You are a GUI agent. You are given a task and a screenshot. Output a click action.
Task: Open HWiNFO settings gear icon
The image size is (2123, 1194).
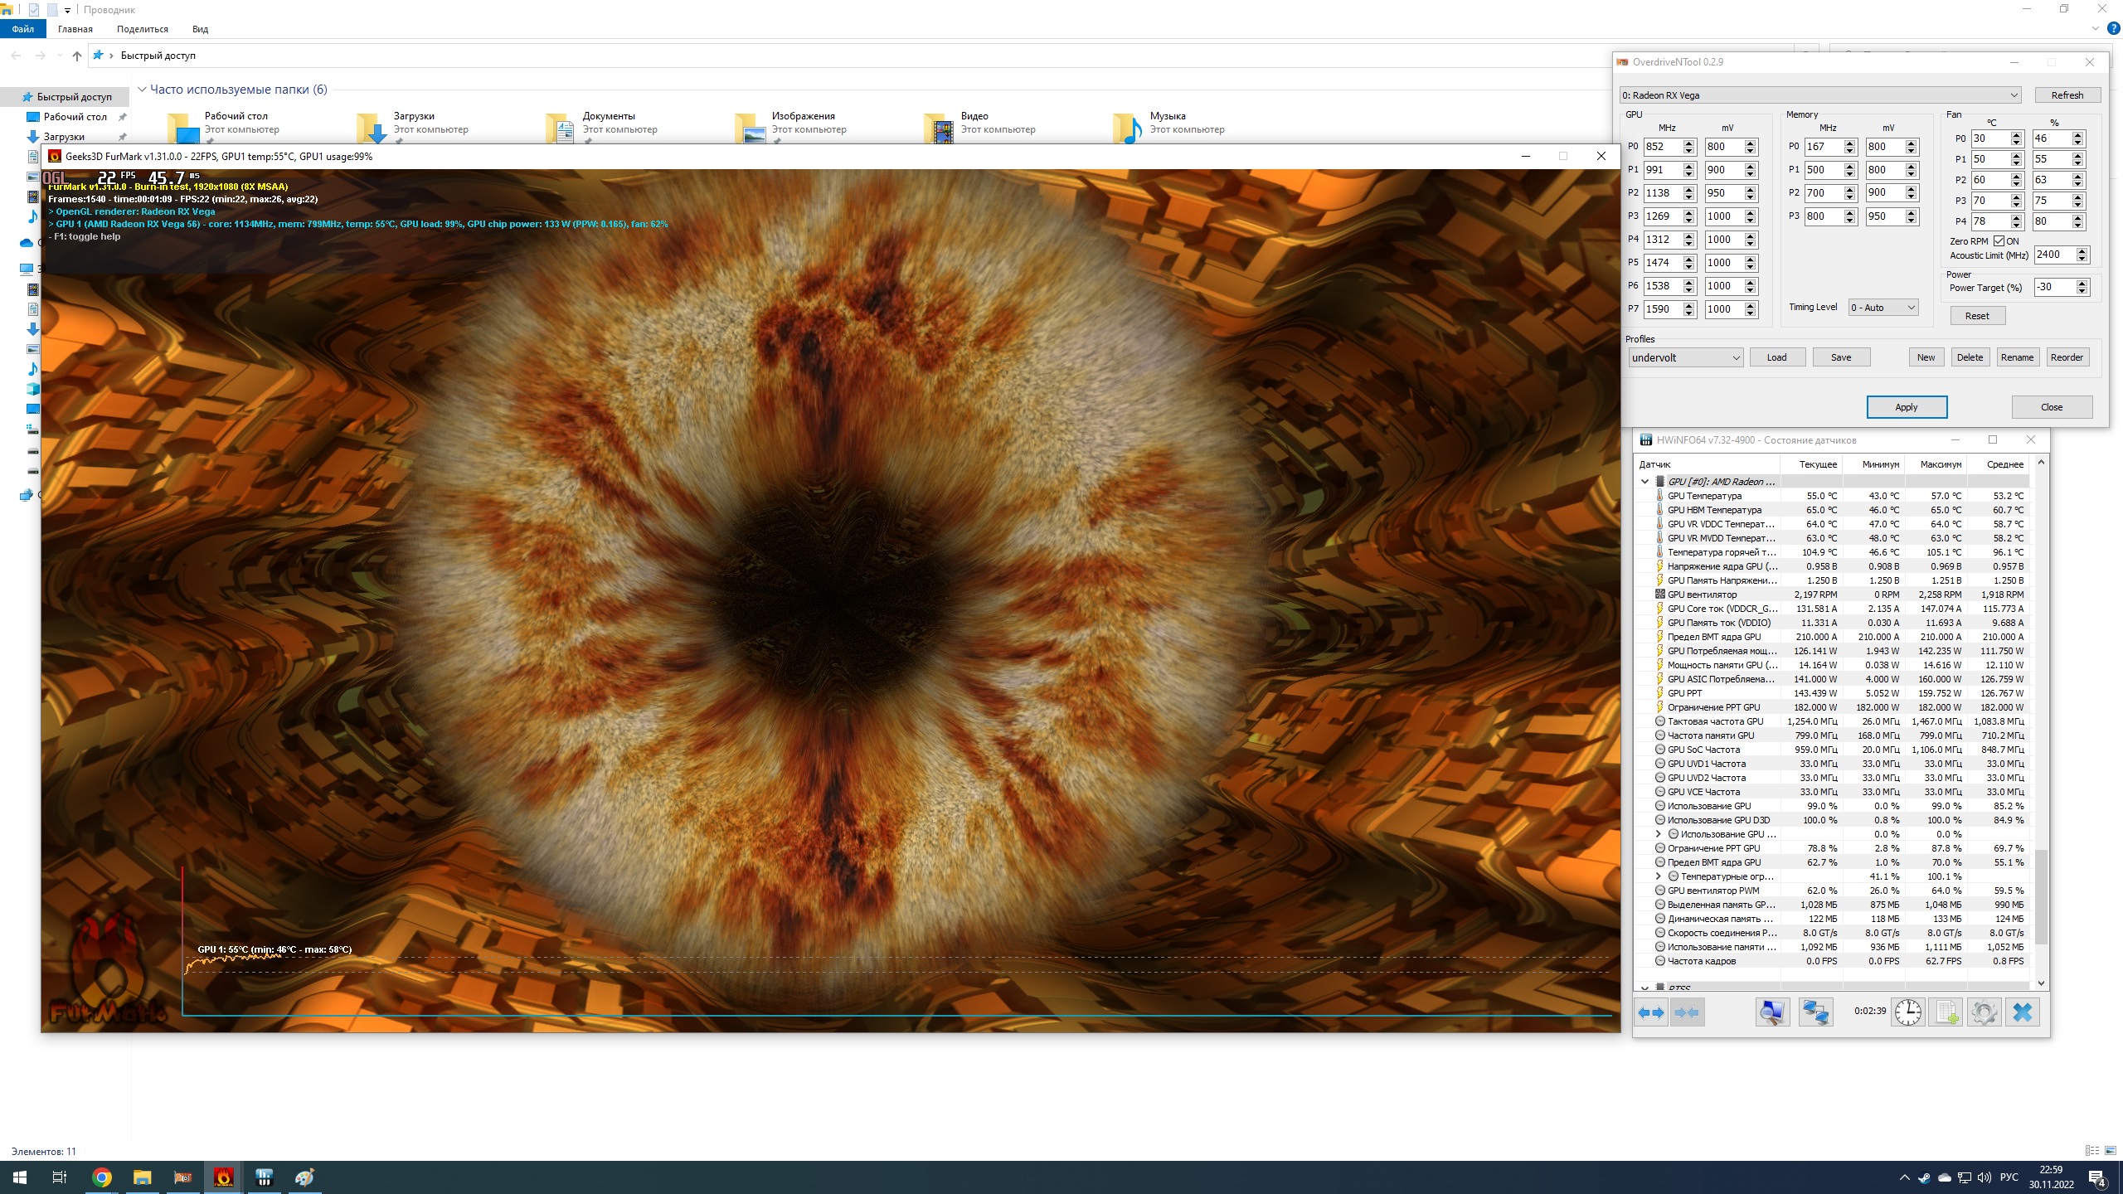1984,1012
